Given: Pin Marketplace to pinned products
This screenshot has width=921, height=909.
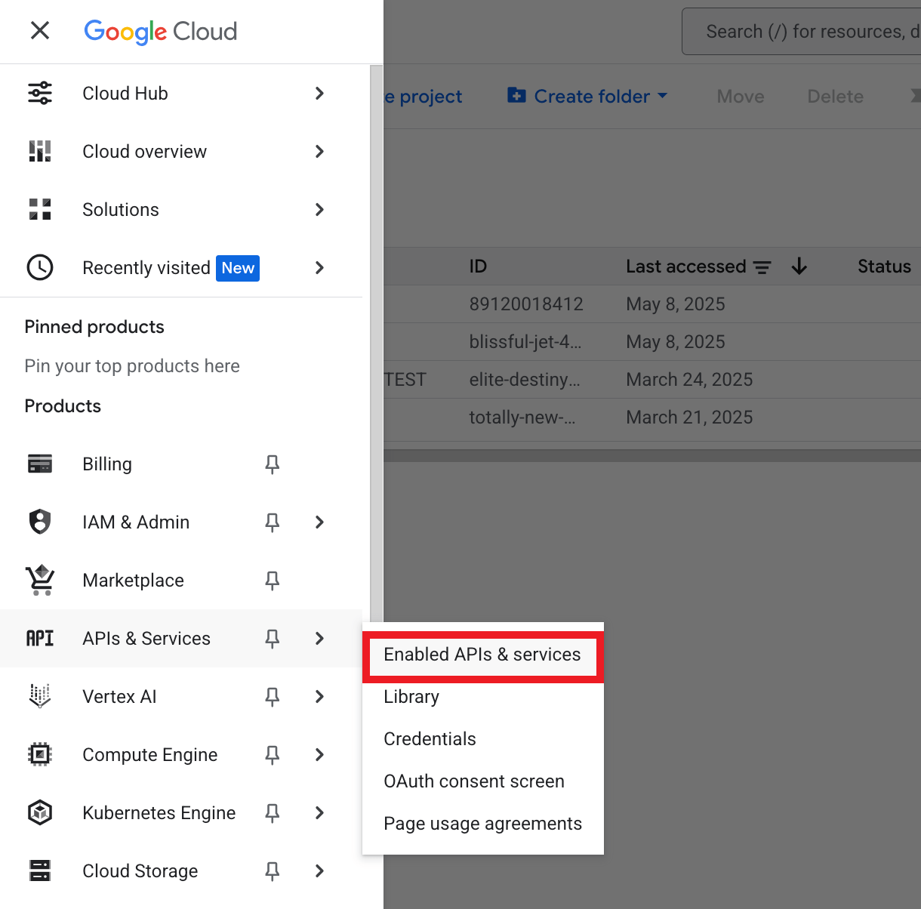Looking at the screenshot, I should [273, 581].
